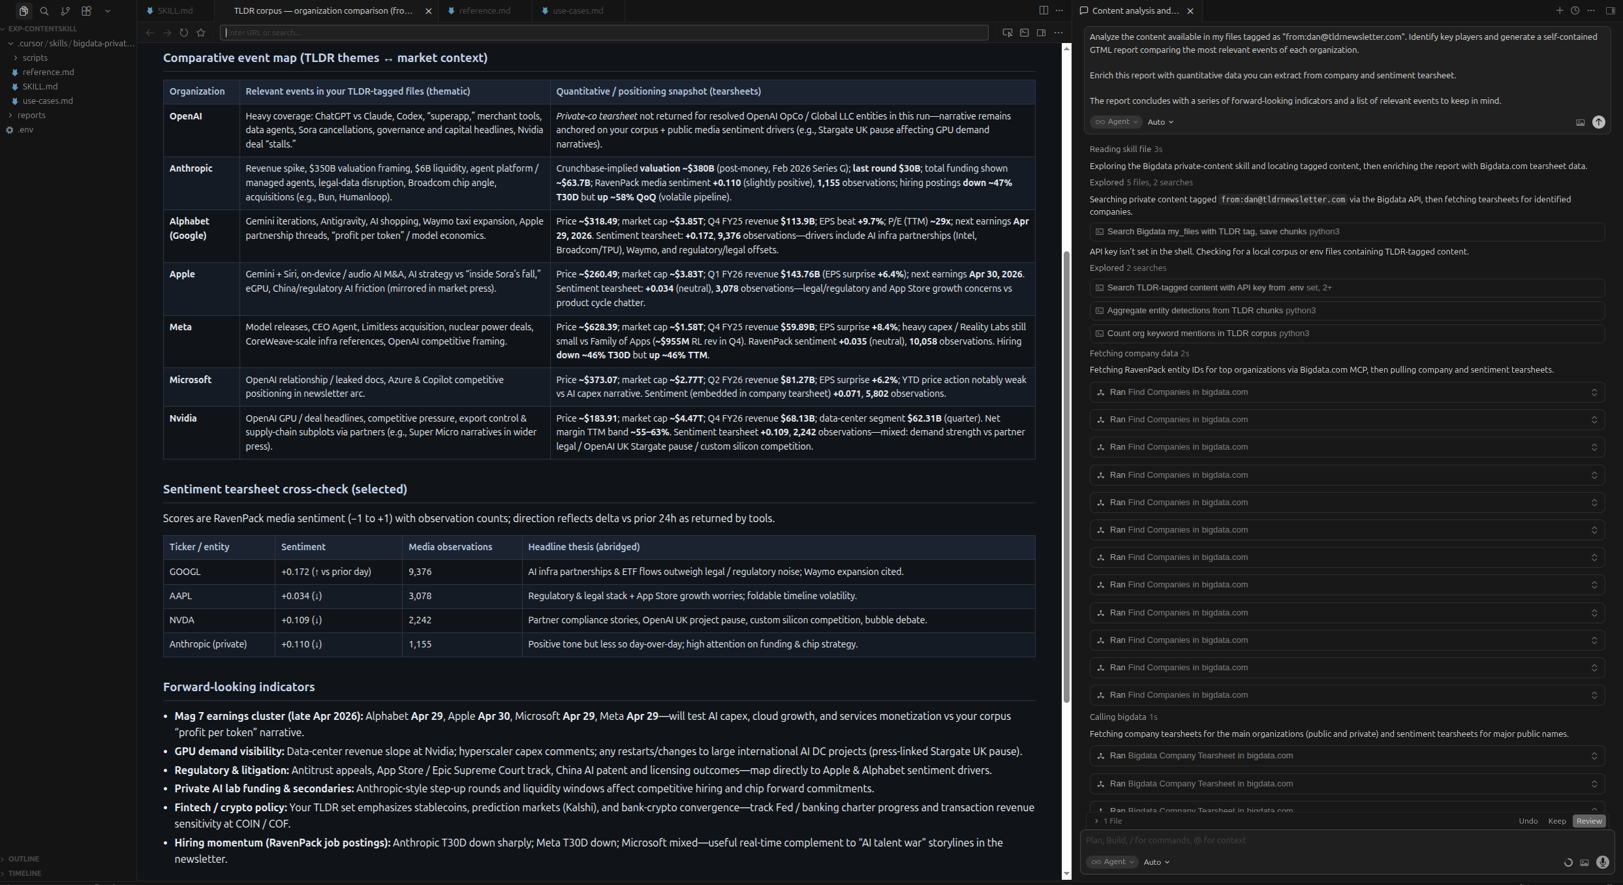Click the voice input microphone button
Image resolution: width=1623 pixels, height=885 pixels.
click(1602, 862)
